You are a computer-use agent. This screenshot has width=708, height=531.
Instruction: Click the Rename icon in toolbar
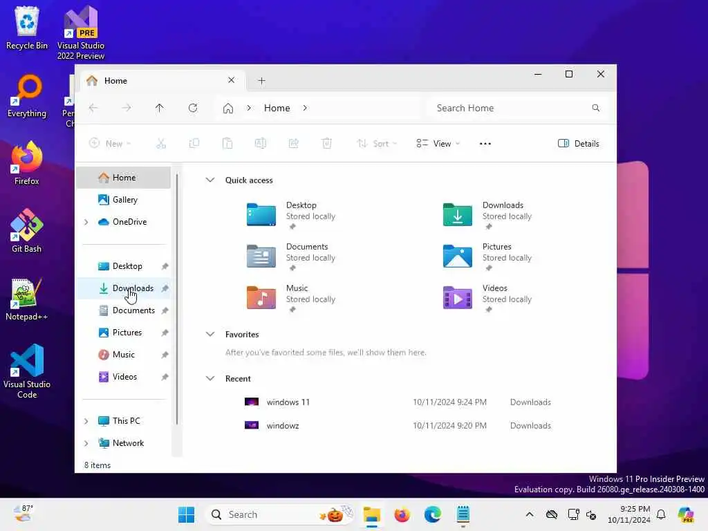coord(261,144)
